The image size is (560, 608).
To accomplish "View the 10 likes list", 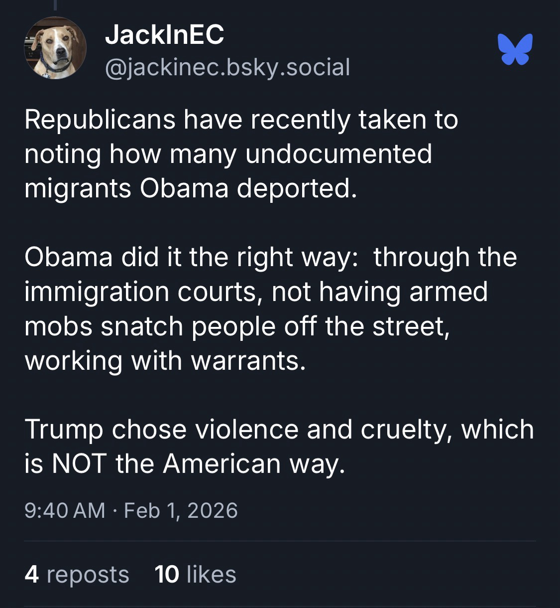I will point(195,574).
